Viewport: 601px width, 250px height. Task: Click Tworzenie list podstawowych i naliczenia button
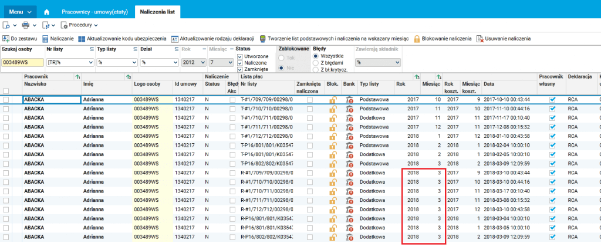point(335,39)
